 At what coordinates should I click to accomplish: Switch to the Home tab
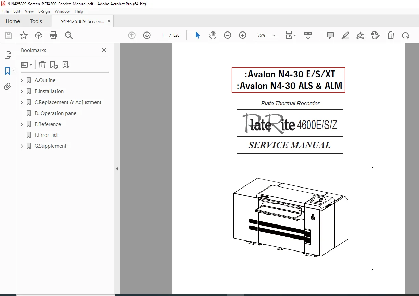point(13,21)
